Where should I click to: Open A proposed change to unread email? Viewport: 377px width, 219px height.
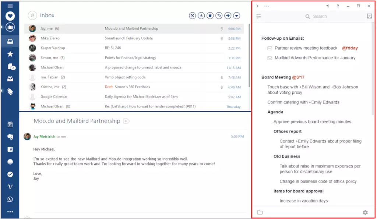tap(134, 68)
